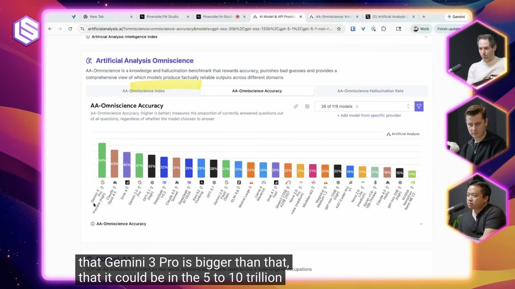Click the purple 40% Grok 4 bar
Viewport: 515px width, 289px height.
(x=127, y=165)
